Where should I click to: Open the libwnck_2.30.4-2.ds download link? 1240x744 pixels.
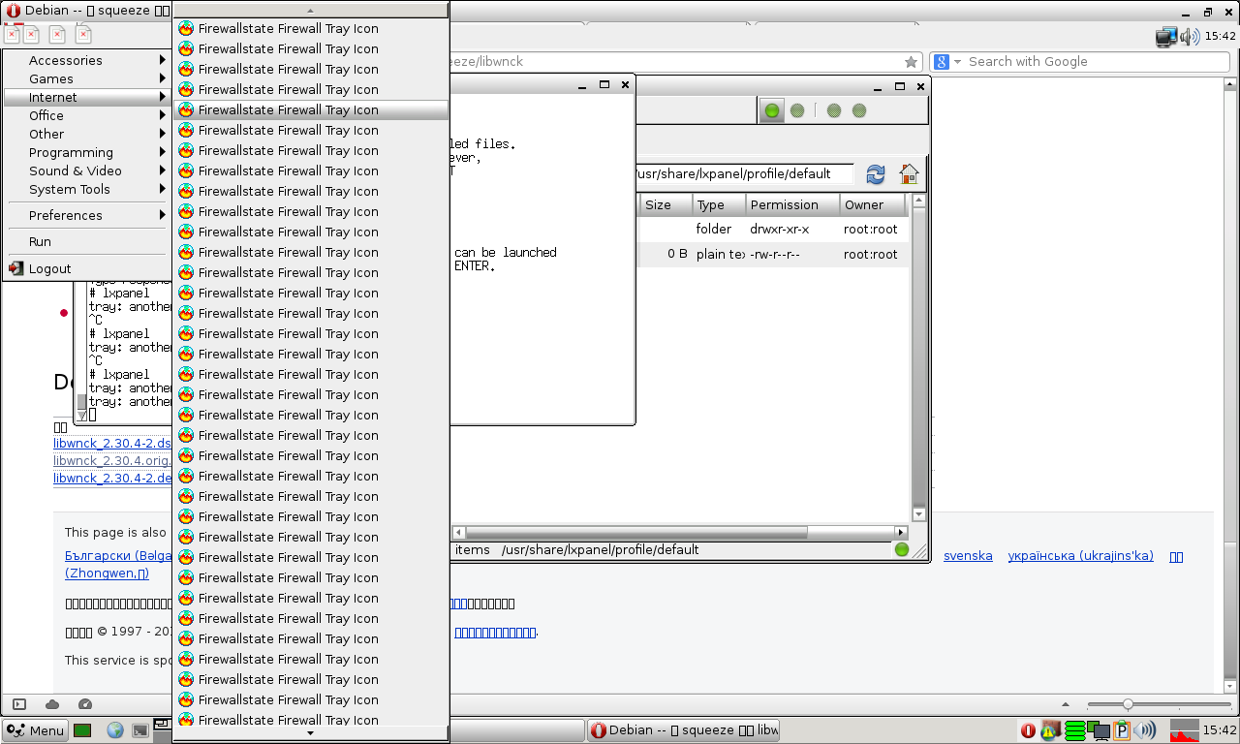click(x=112, y=443)
